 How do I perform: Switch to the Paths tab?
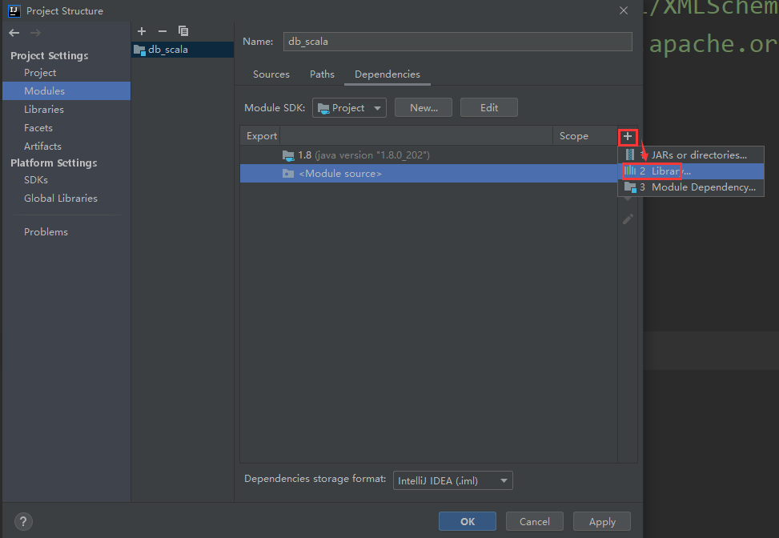coord(322,74)
